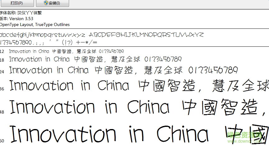Click the size 18 sample text line
269x147 pixels.
click(x=95, y=59)
